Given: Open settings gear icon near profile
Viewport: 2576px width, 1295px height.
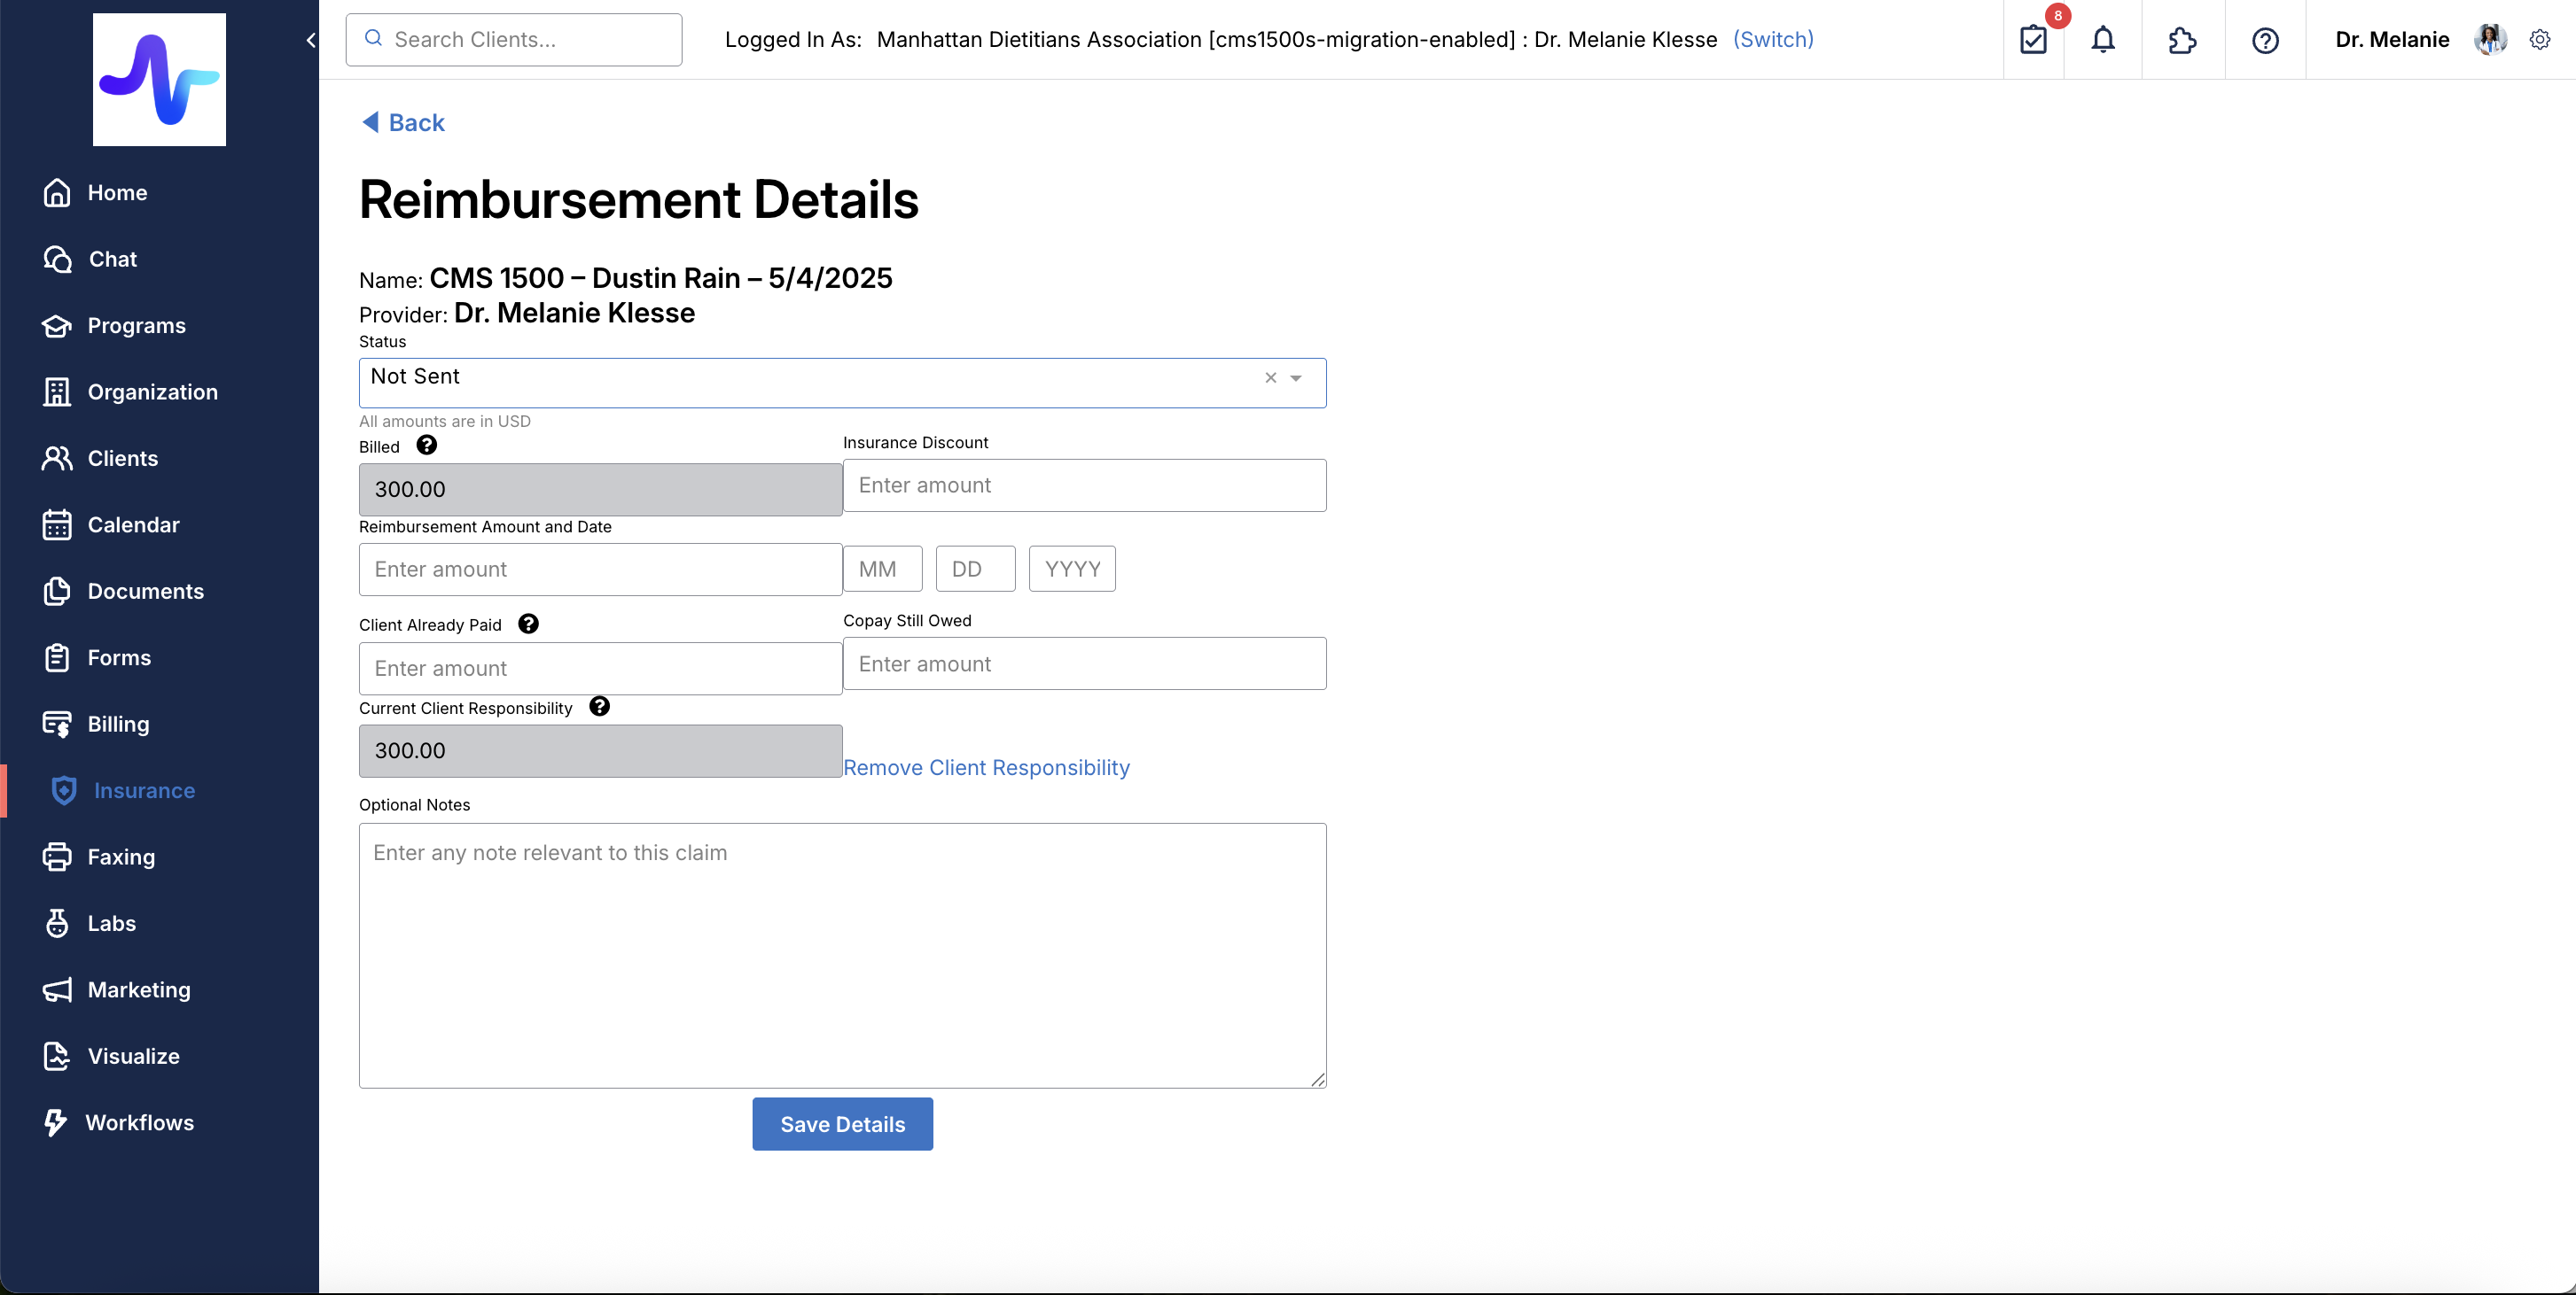Looking at the screenshot, I should [x=2540, y=40].
